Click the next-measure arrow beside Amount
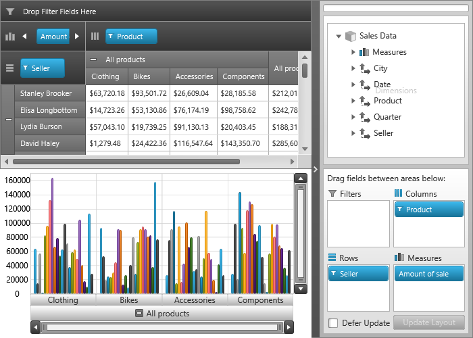 tap(77, 37)
